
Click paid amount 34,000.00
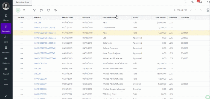coord(162,64)
